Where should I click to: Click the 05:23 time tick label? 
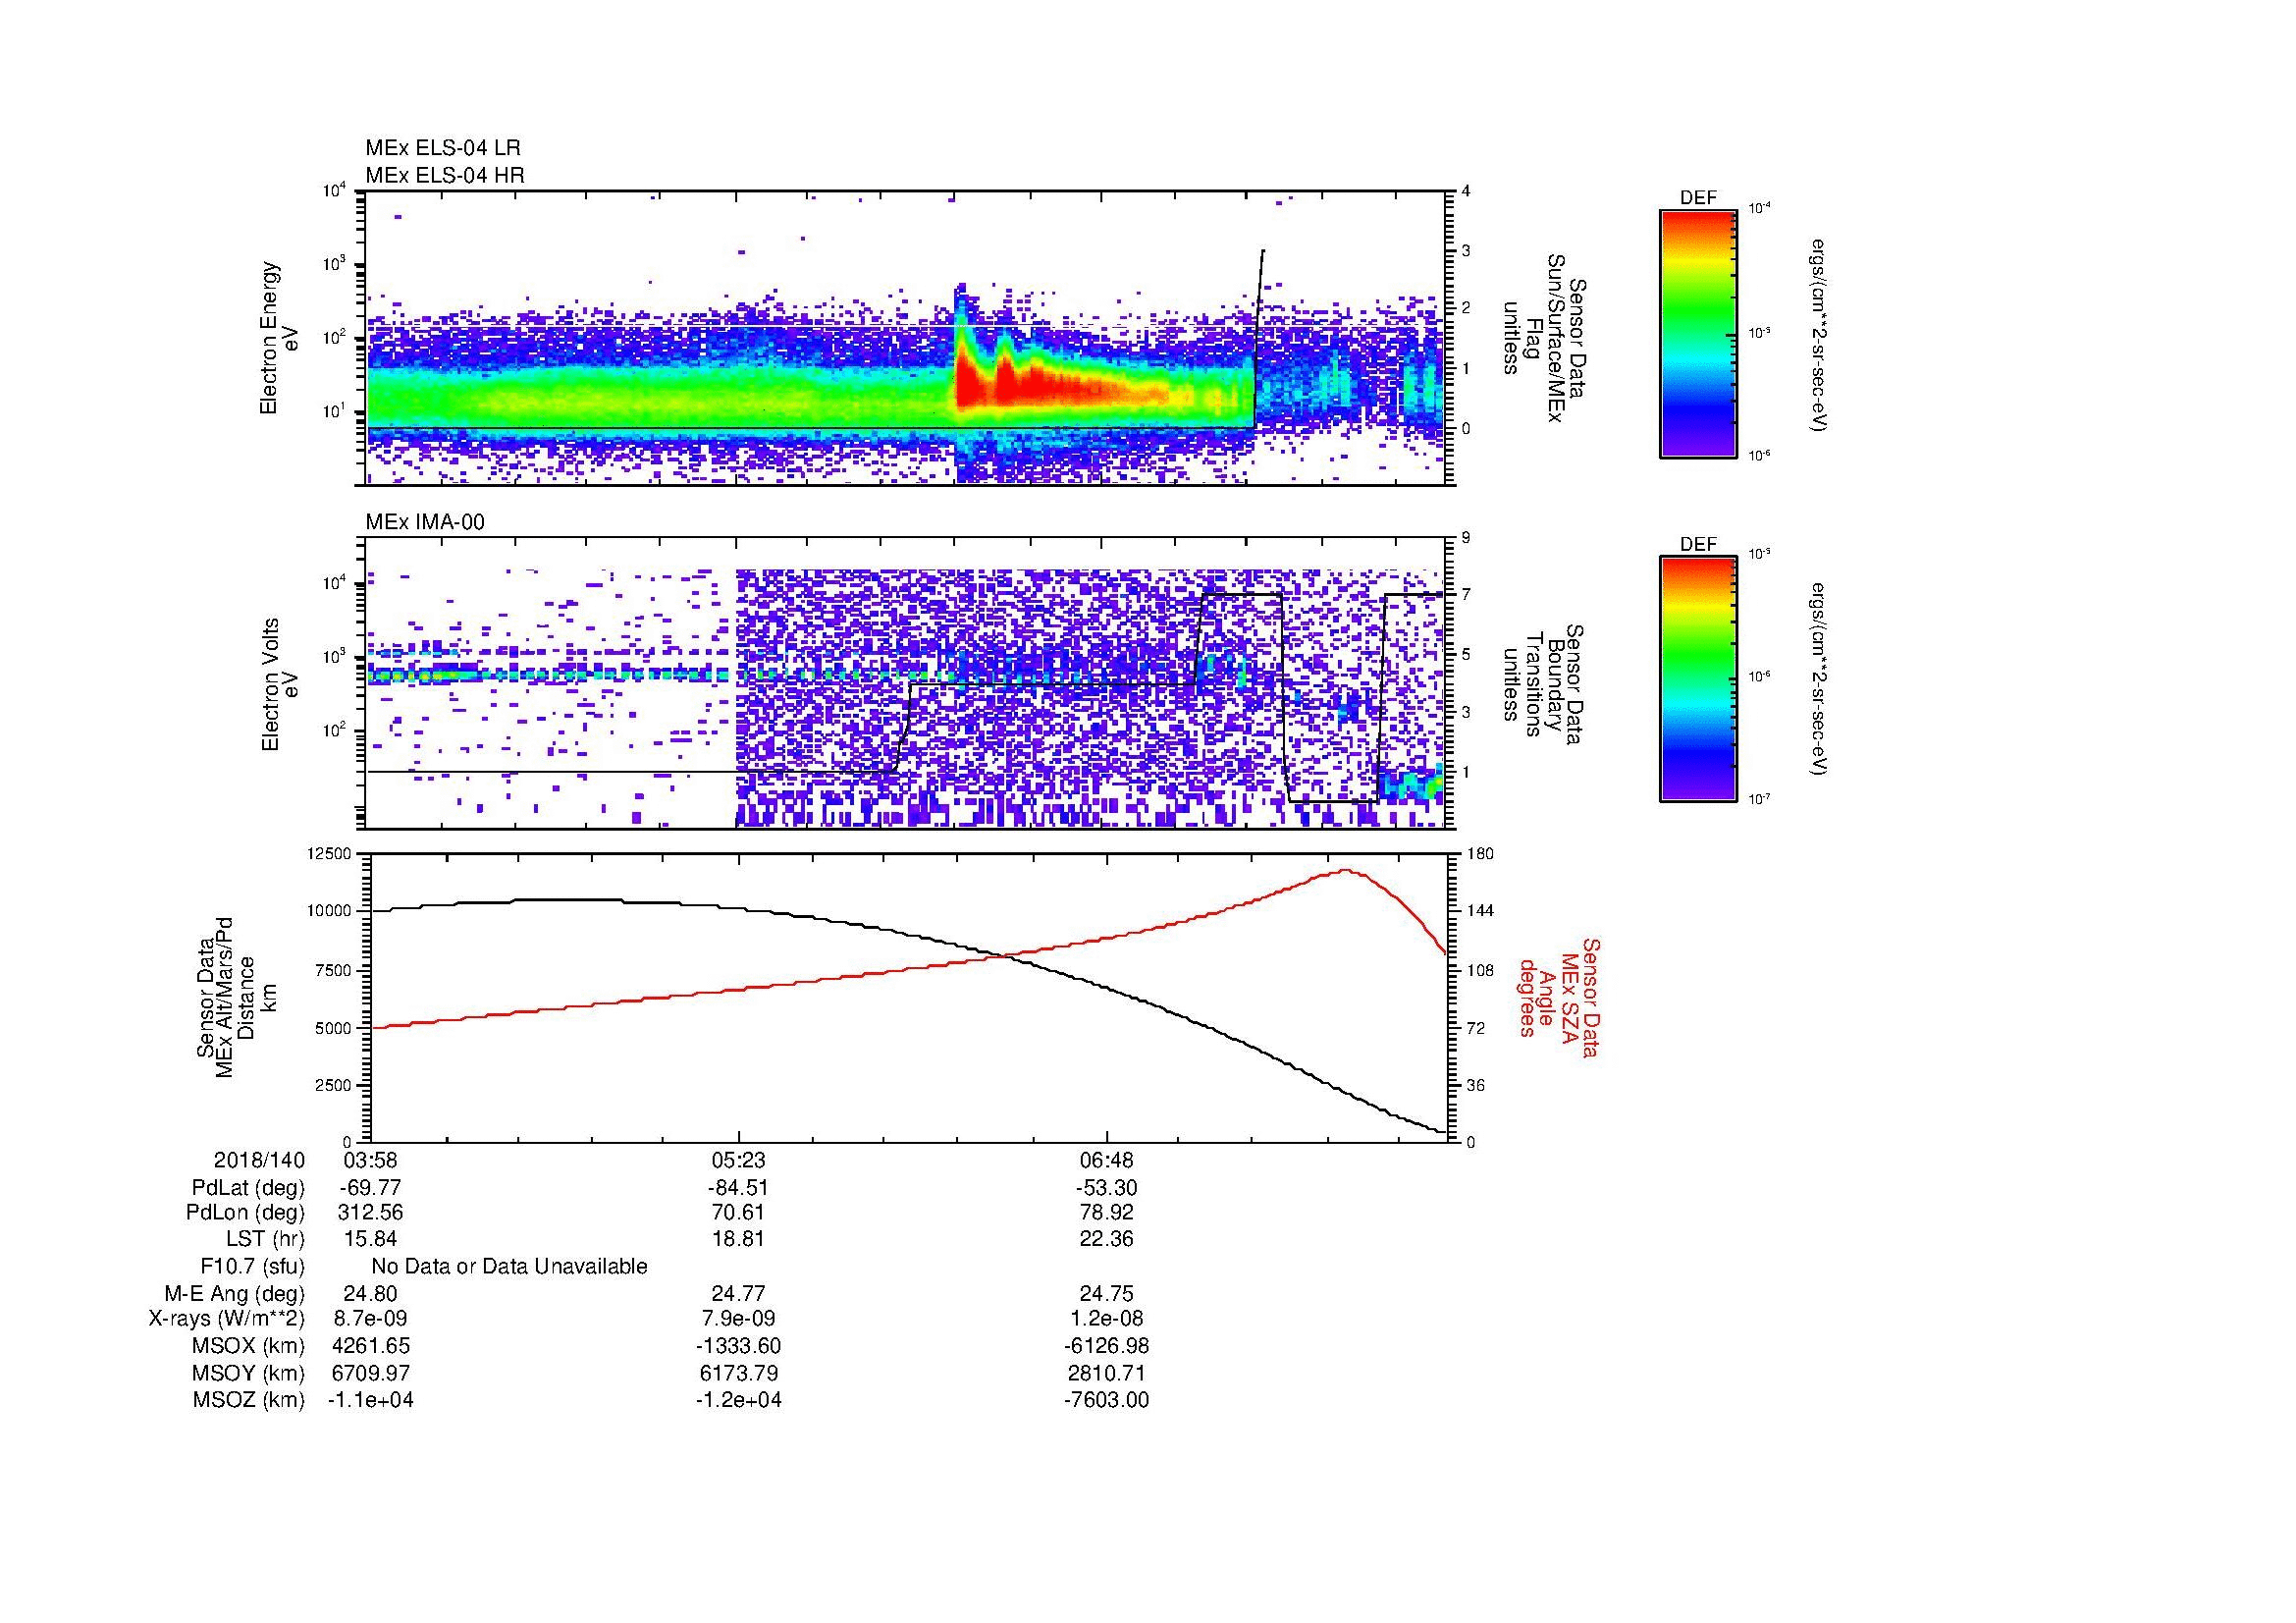739,1160
